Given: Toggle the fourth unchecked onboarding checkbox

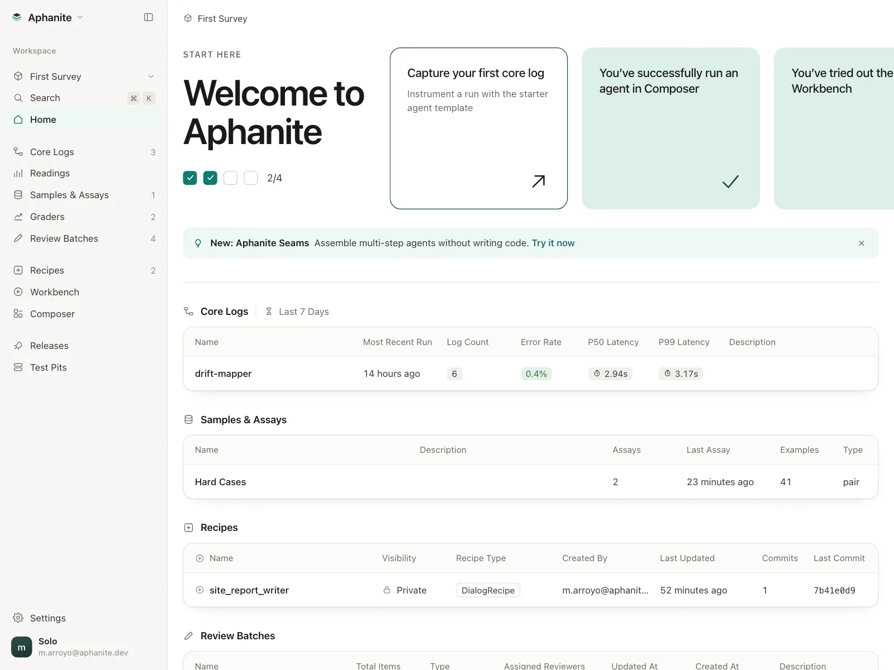Looking at the screenshot, I should (x=251, y=178).
